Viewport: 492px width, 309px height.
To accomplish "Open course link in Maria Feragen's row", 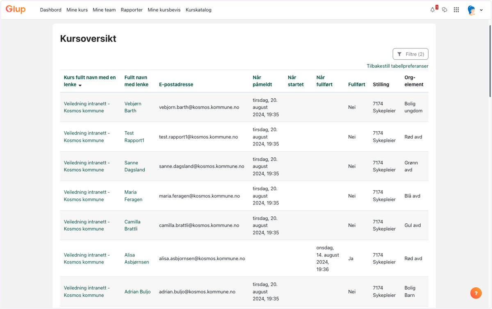I will (x=87, y=195).
